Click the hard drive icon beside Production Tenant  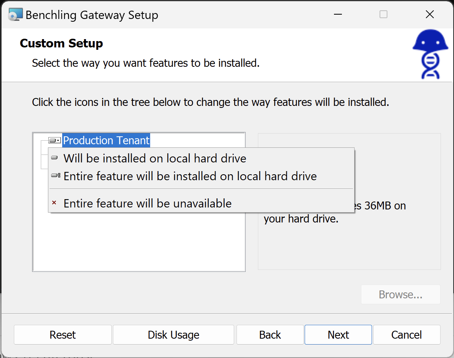pyautogui.click(x=54, y=140)
